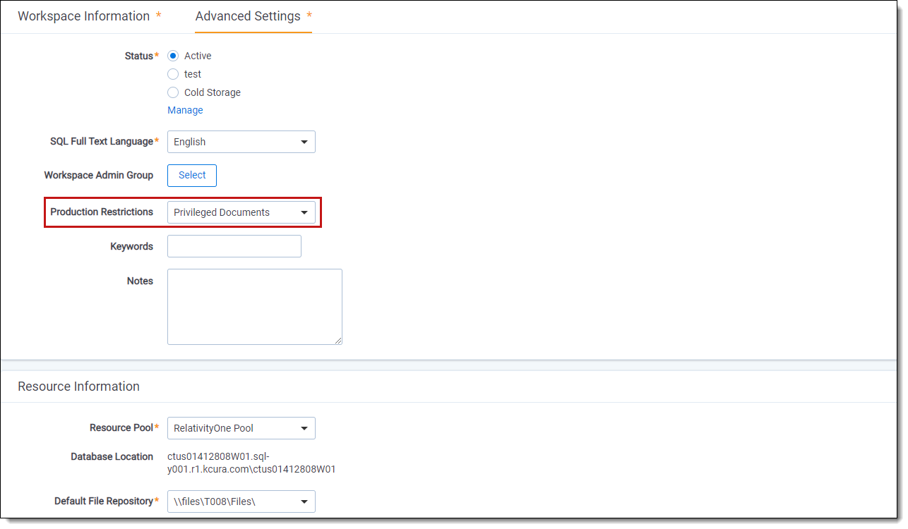This screenshot has width=908, height=529.
Task: Click the Database Location label
Action: pos(112,456)
